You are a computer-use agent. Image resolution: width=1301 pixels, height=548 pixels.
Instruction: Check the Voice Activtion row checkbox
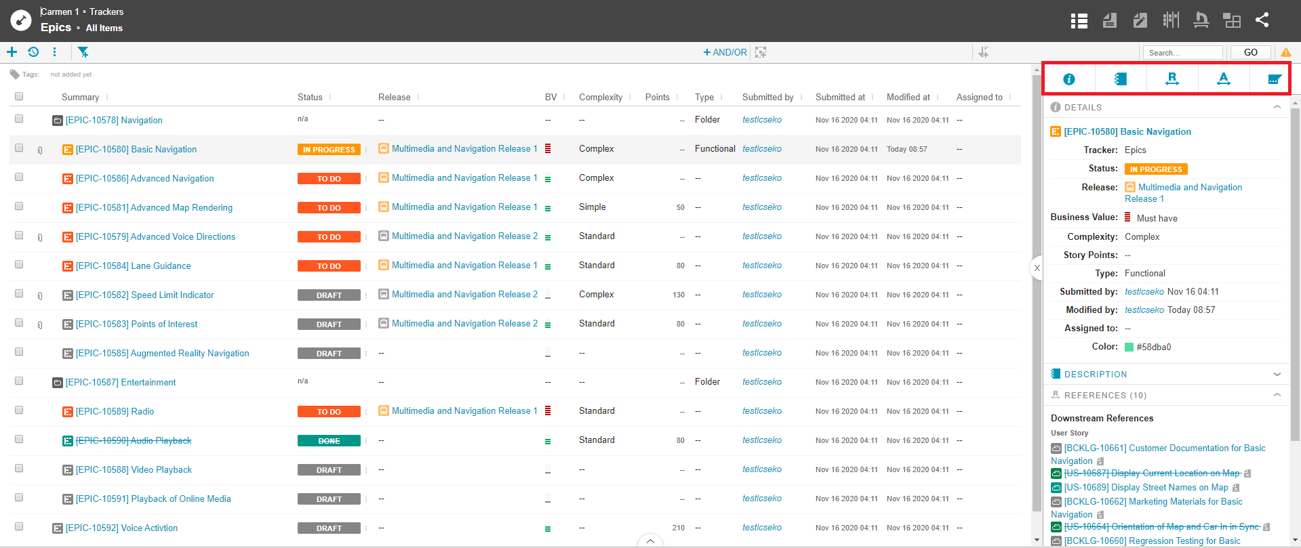tap(19, 526)
